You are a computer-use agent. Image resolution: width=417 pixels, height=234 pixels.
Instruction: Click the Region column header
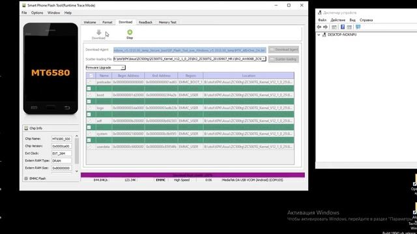point(190,75)
